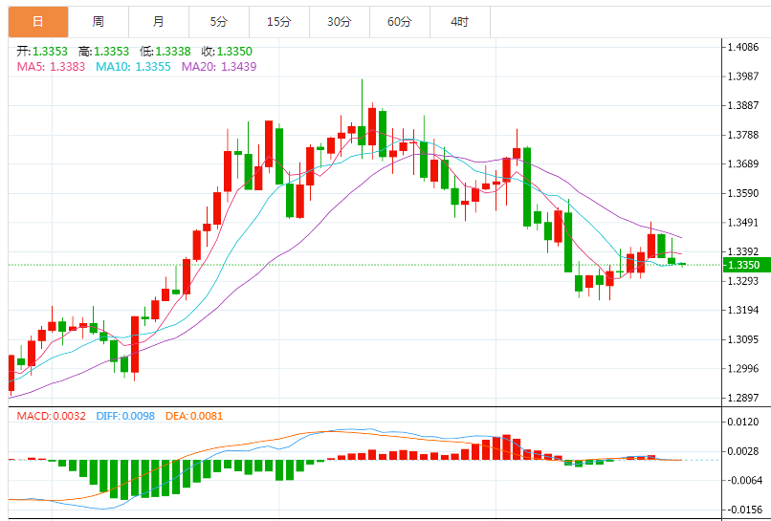Switch to the 周 weekly tab
Screen dimensions: 771x521
tap(99, 22)
